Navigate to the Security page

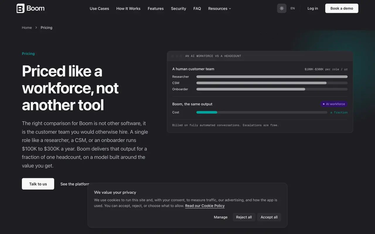click(x=178, y=8)
